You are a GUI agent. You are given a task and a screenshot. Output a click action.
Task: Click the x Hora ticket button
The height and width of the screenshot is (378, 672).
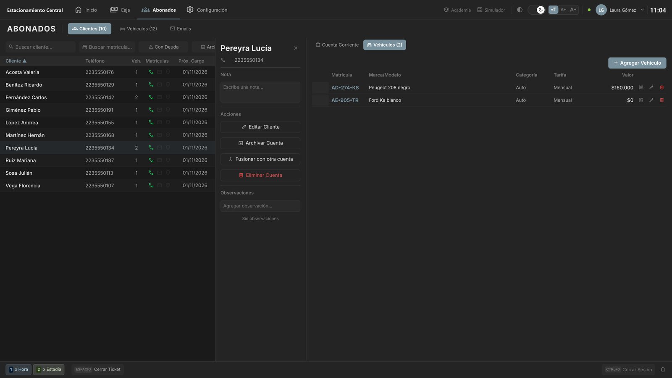[18, 370]
